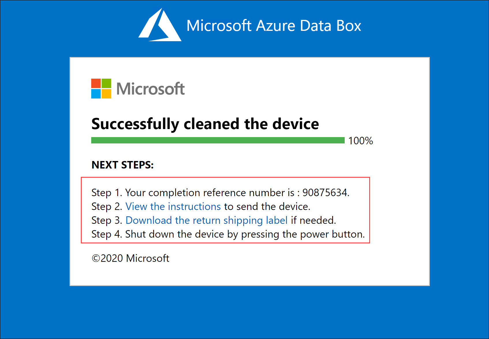
Task: Click the 'if needed' text in Step 3
Action: [313, 220]
